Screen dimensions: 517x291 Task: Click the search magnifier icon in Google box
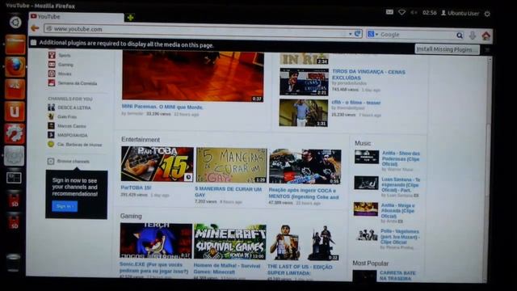pos(460,36)
